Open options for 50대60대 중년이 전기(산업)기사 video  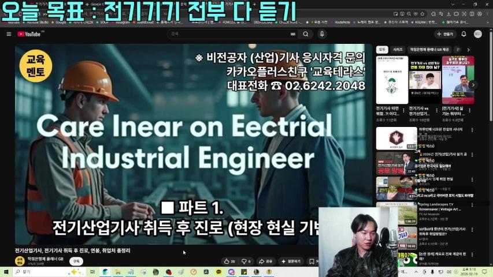coord(472,230)
